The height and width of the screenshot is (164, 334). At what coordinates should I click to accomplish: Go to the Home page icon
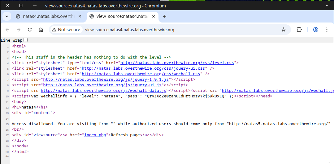coord(41,30)
